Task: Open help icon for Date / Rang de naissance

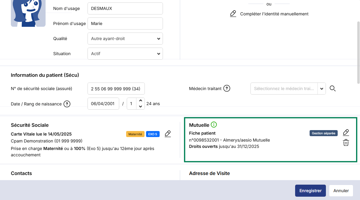Action: 67,104
